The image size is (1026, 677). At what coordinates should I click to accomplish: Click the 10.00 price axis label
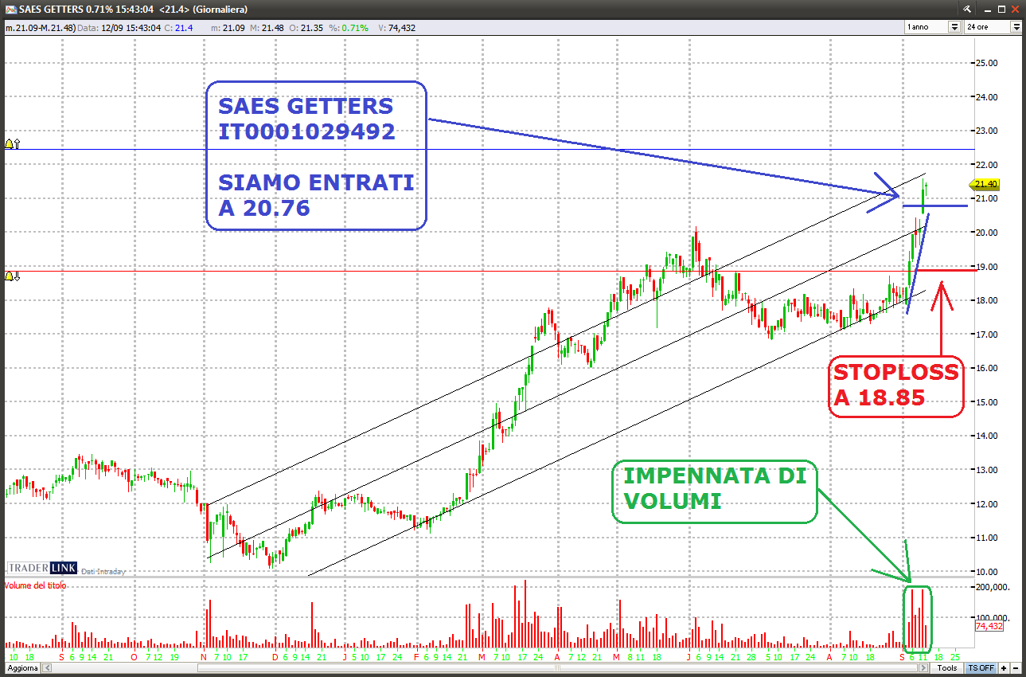tap(988, 572)
